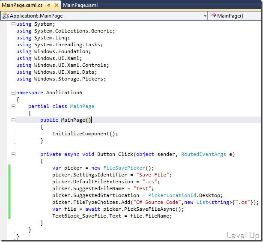Open the Application6.MainPage class dropdown
This screenshot has height=242, width=263.
pos(205,16)
